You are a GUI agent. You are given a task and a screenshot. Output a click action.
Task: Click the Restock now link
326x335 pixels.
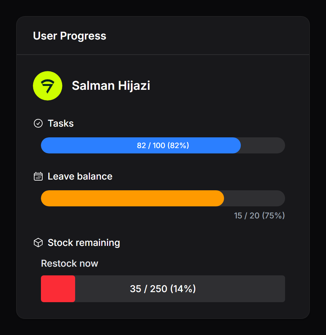coord(69,264)
